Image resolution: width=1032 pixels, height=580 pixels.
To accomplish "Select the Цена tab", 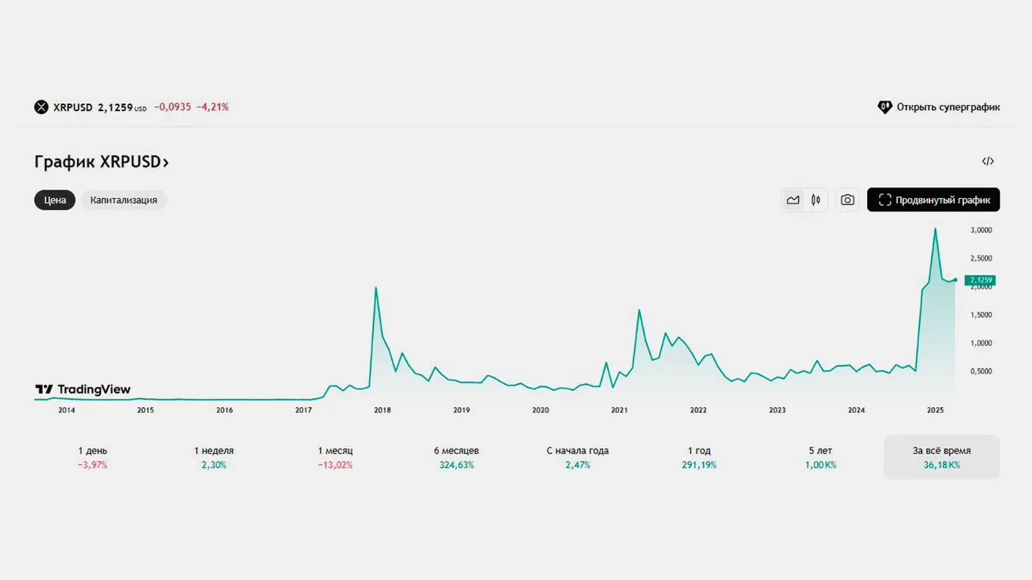I will click(55, 200).
